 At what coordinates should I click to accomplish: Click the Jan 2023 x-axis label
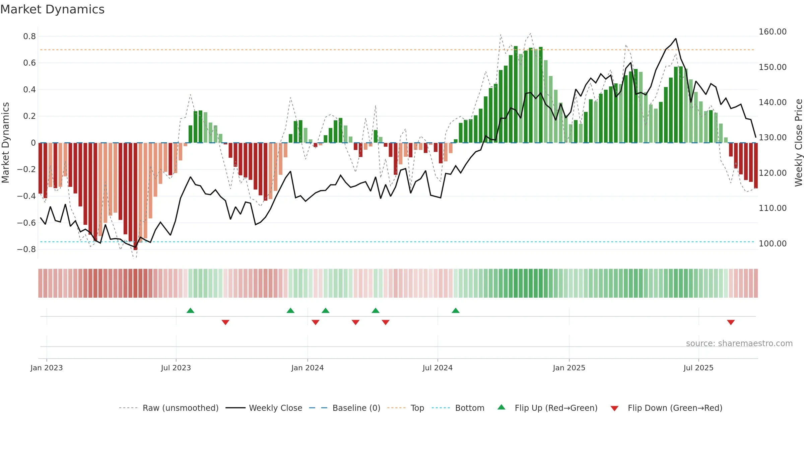47,368
